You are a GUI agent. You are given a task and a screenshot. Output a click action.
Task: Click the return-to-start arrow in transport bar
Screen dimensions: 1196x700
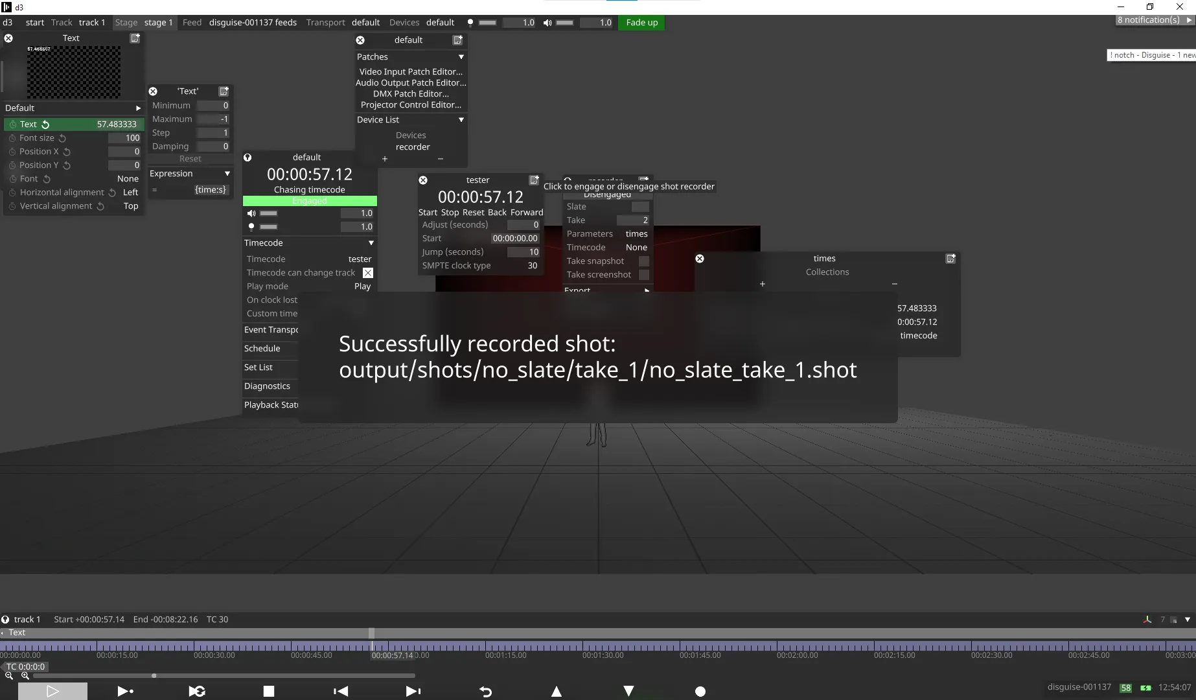341,691
